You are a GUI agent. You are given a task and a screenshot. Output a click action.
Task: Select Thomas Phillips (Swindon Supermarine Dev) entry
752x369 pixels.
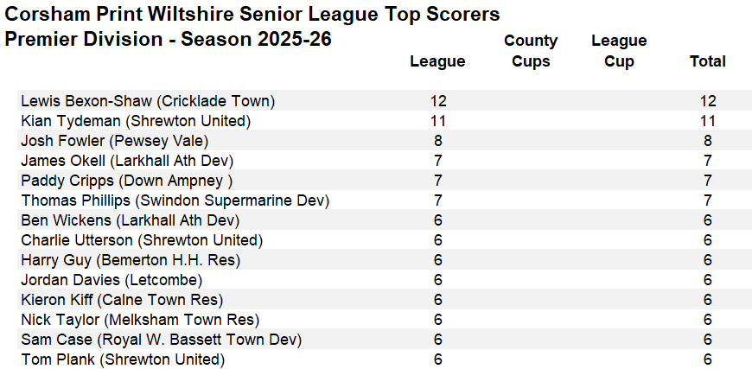pyautogui.click(x=175, y=200)
